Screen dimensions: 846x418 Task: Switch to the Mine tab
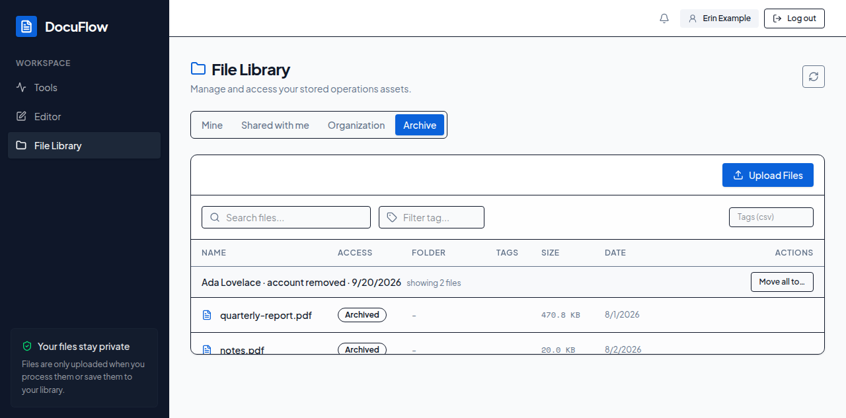coord(212,125)
